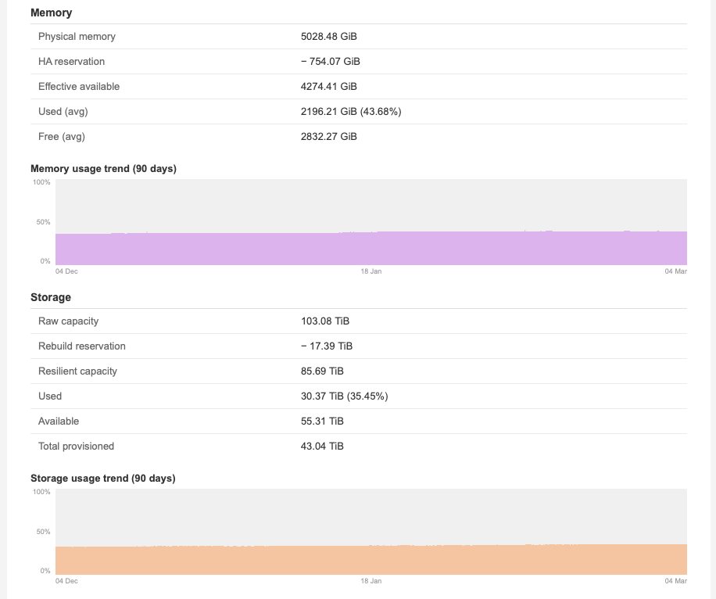Click the Storage section heading
Image resolution: width=716 pixels, height=599 pixels.
pos(51,297)
